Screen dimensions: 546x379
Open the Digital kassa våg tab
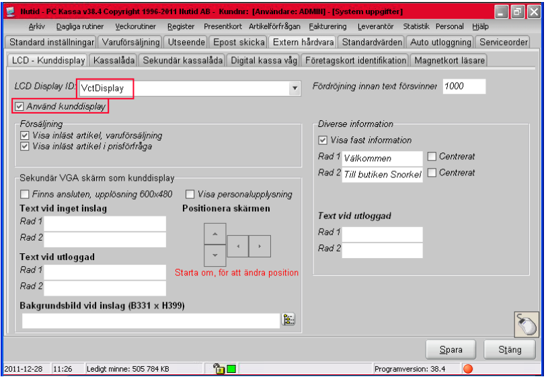point(264,60)
